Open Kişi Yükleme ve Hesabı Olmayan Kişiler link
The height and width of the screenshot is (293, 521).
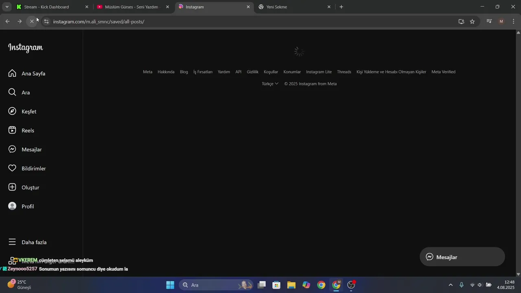pos(391,72)
